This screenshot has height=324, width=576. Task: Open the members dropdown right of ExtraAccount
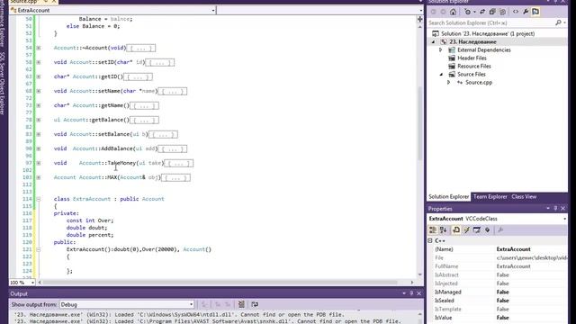420,10
